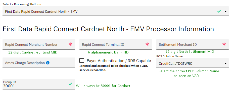Click red asterisk on Rapid Connect Terminal ID
The height and width of the screenshot is (97, 233).
[x=147, y=44]
